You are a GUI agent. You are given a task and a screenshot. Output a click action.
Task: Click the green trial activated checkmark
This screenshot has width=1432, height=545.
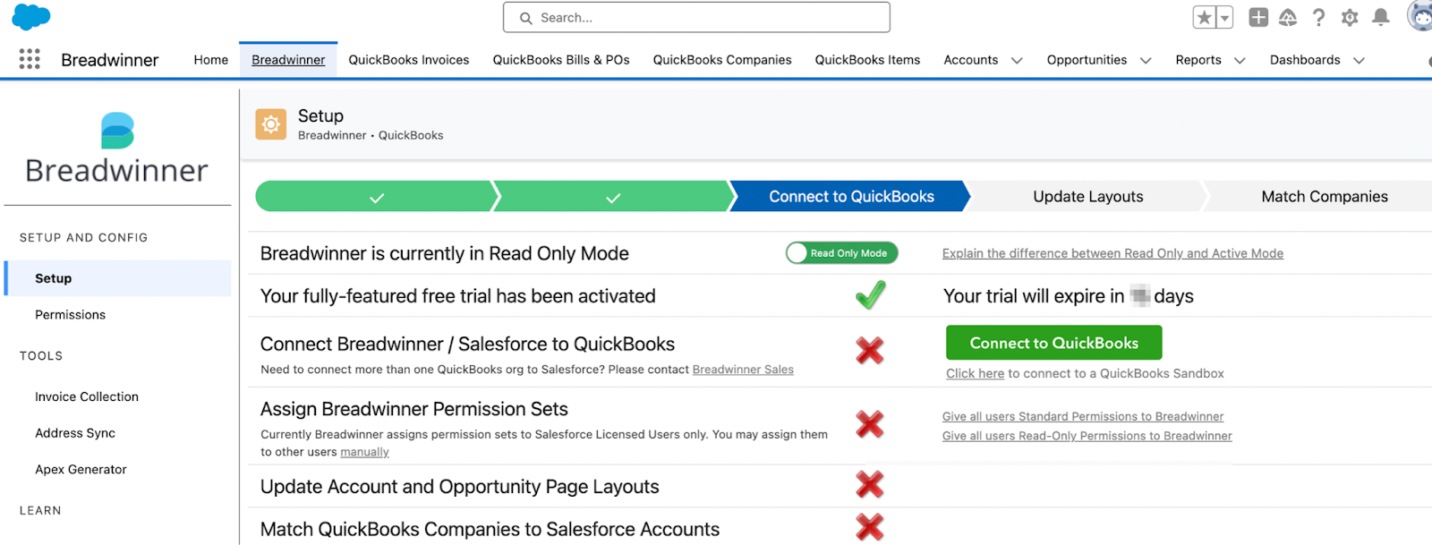pos(870,295)
